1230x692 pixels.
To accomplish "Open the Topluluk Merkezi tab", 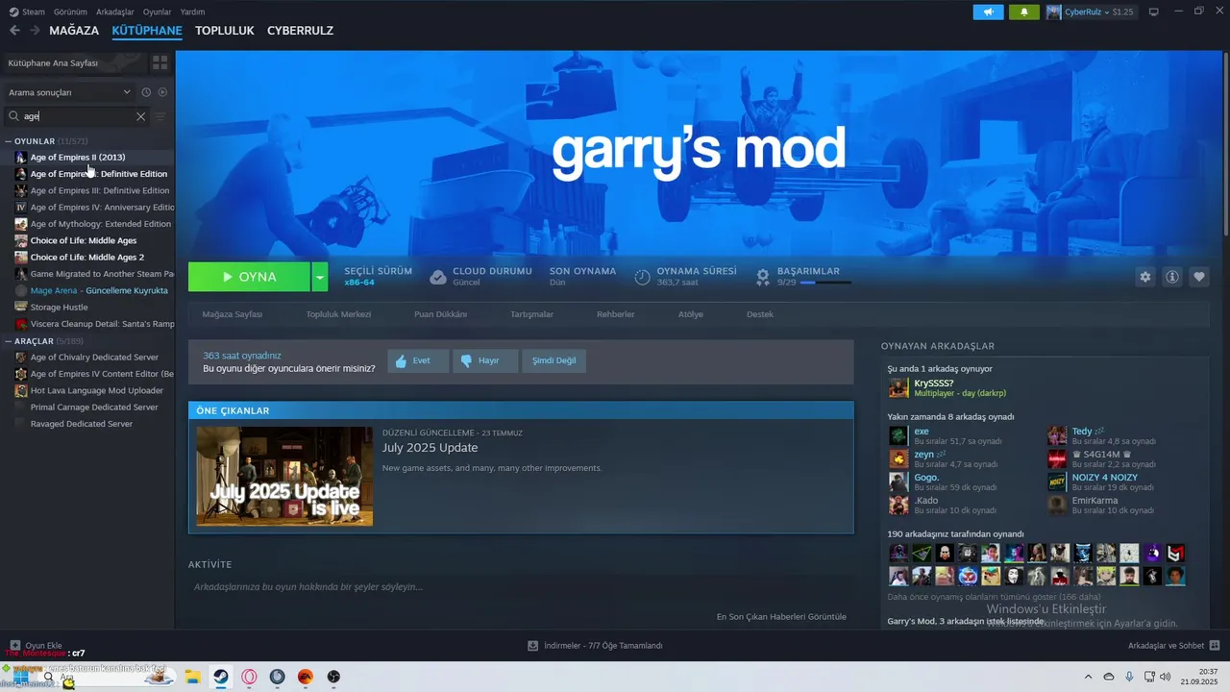I will pyautogui.click(x=338, y=314).
